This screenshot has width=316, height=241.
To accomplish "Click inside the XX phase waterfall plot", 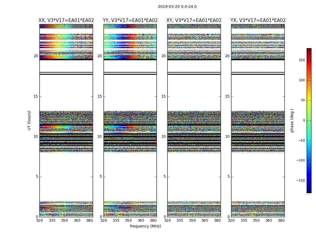I will click(66, 120).
